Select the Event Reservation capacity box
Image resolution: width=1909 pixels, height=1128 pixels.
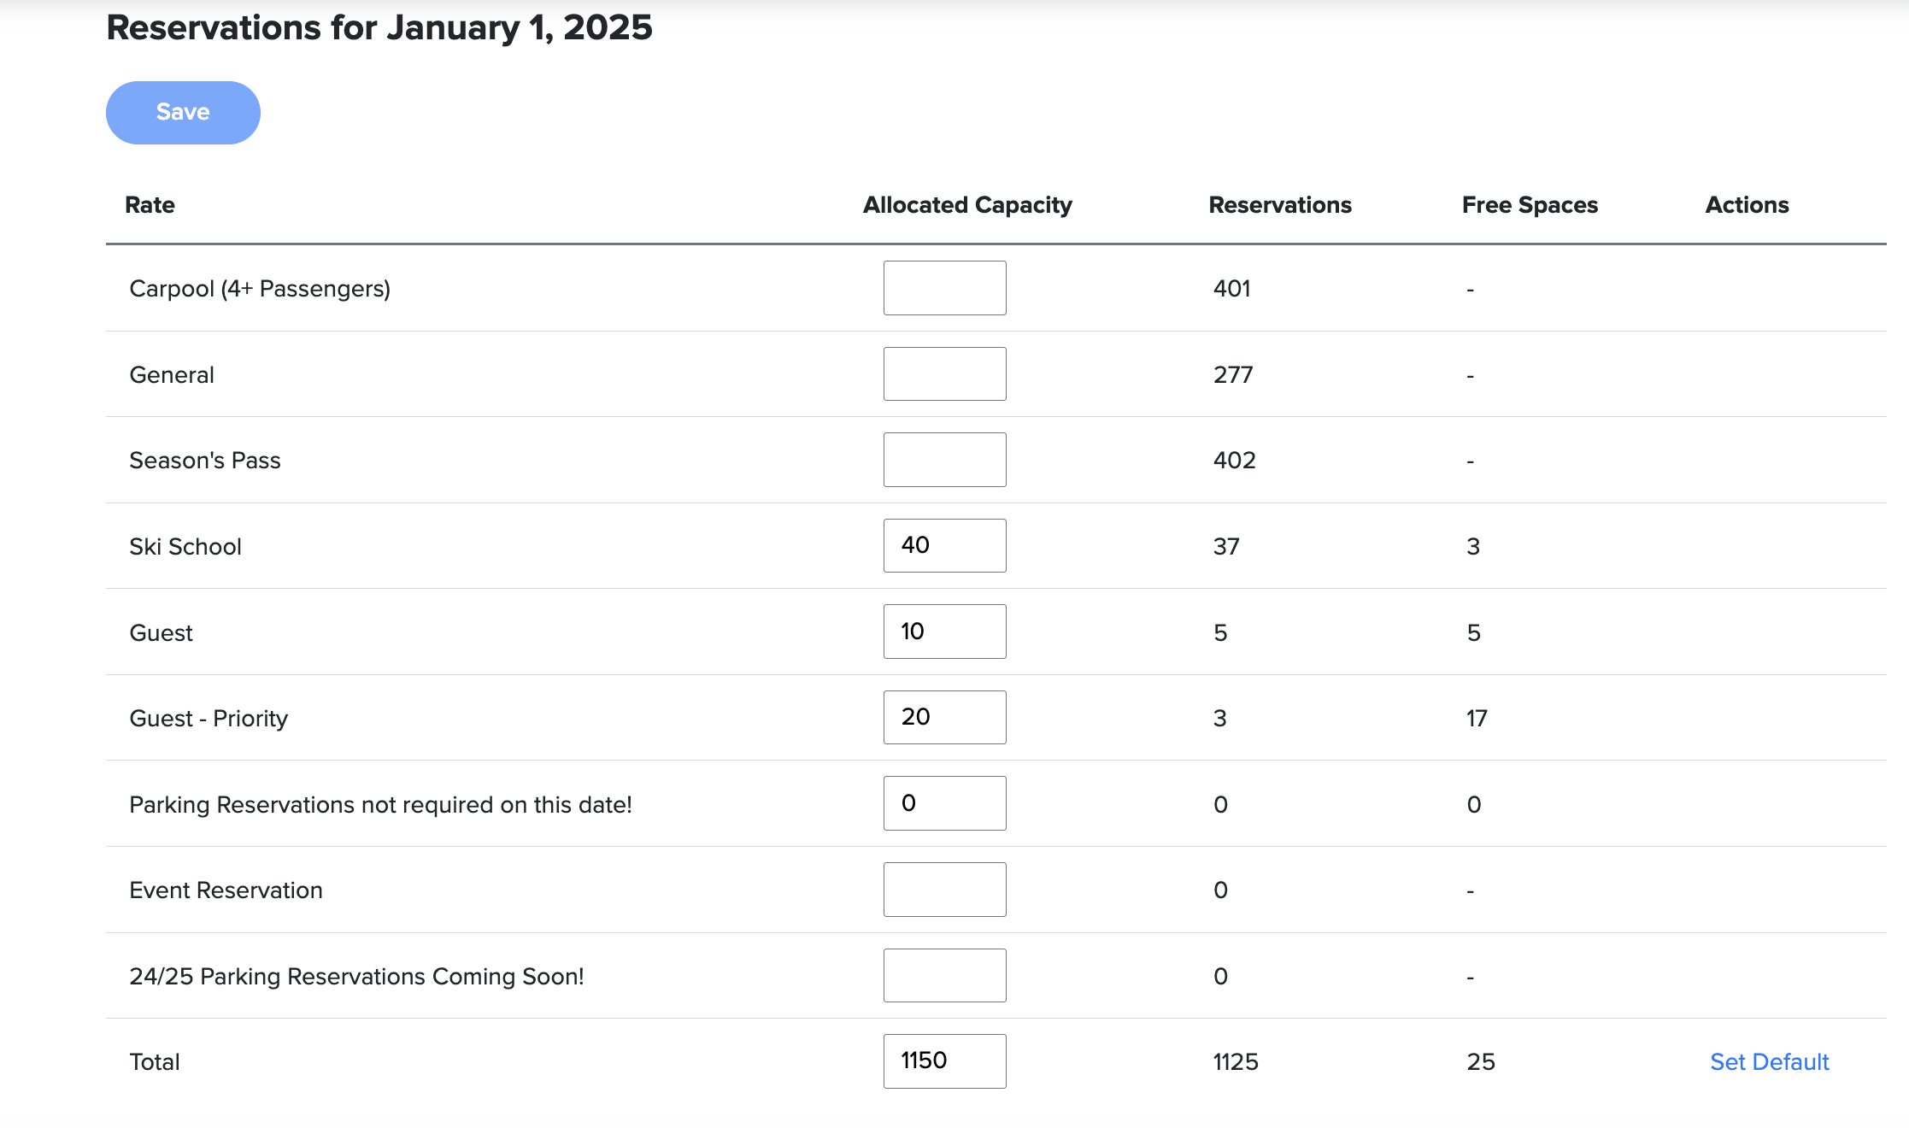(943, 889)
